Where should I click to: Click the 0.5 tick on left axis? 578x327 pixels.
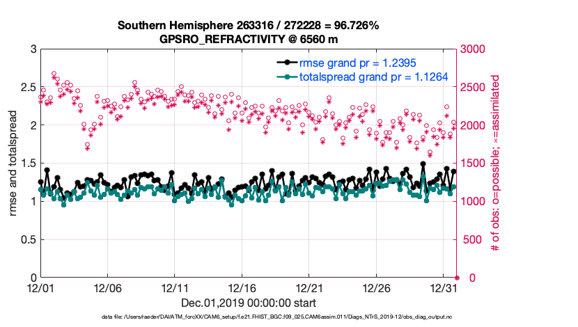(x=26, y=240)
